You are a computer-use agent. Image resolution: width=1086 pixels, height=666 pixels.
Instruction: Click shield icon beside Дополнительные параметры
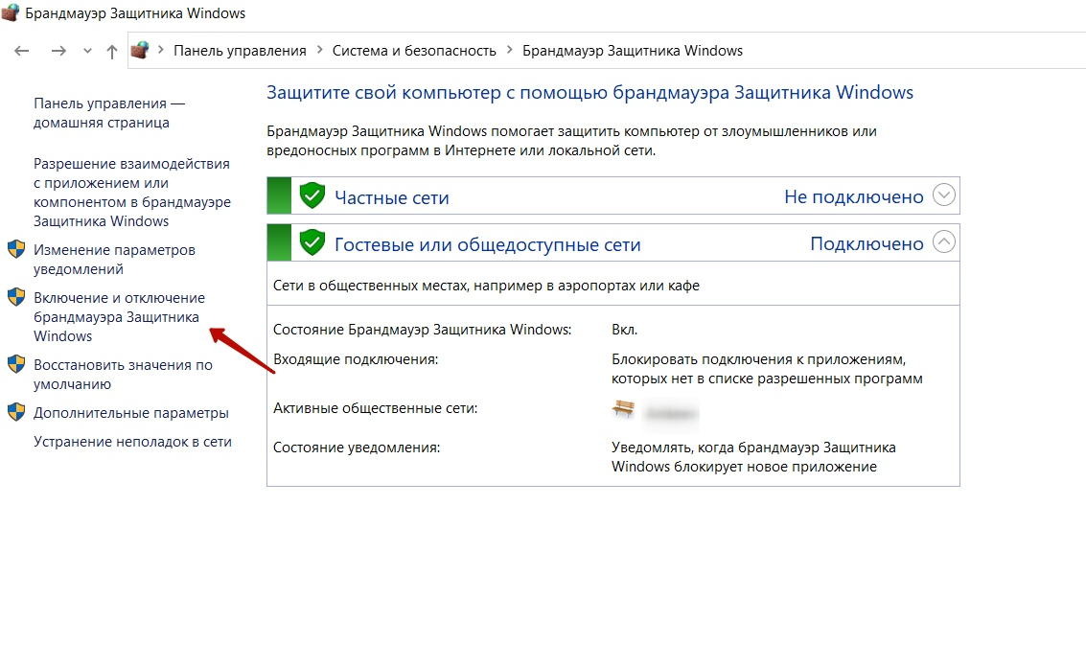(16, 412)
